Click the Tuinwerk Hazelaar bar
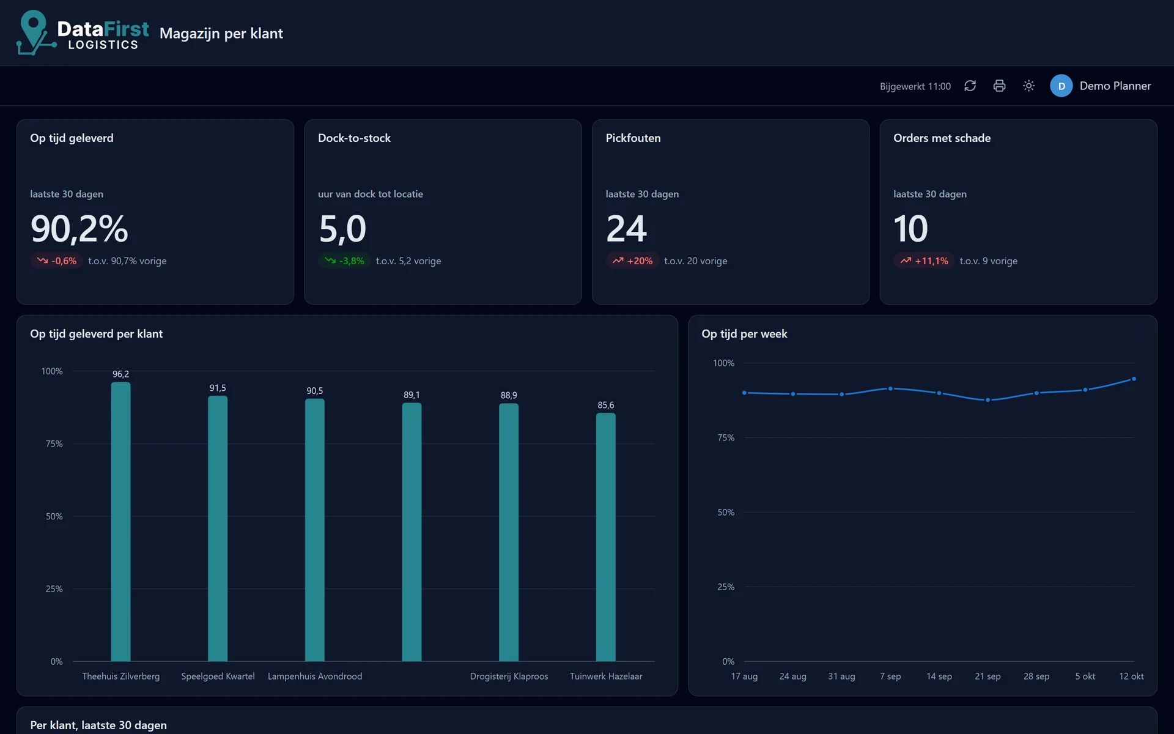 coord(606,537)
